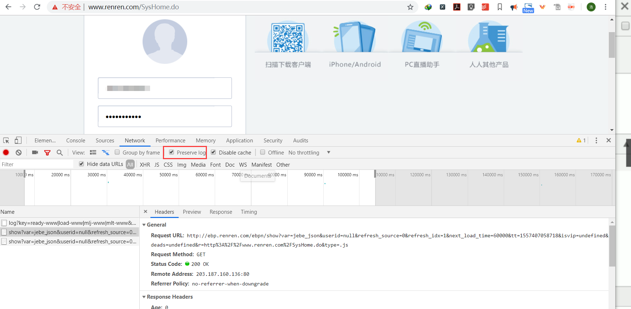
Task: Toggle capture screenshots camera icon
Action: [35, 152]
